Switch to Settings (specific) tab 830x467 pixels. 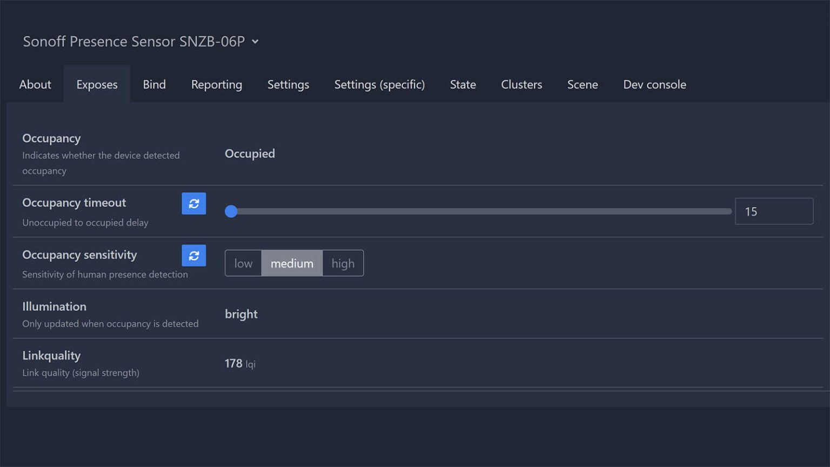379,84
